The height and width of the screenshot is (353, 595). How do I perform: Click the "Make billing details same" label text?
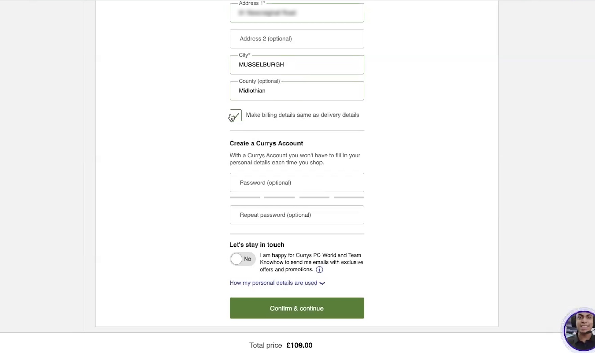tap(302, 115)
